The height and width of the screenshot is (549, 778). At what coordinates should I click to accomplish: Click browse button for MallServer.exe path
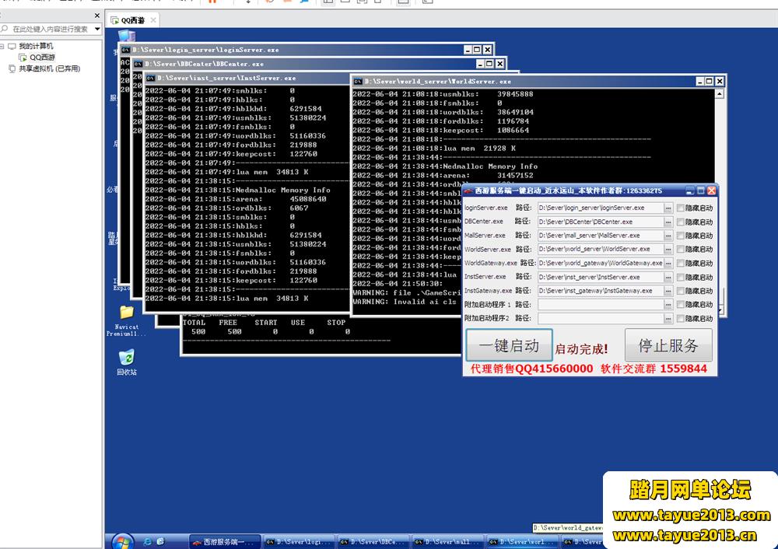[668, 236]
